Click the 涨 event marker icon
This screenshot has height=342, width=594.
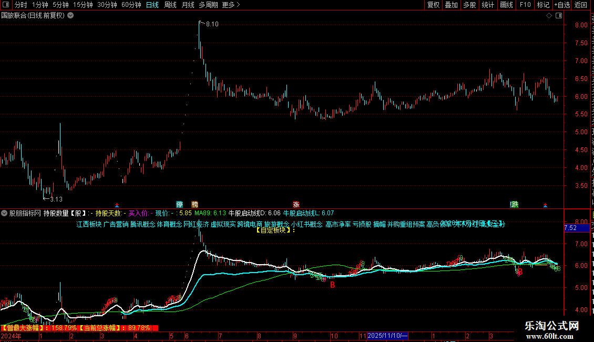coord(296,204)
